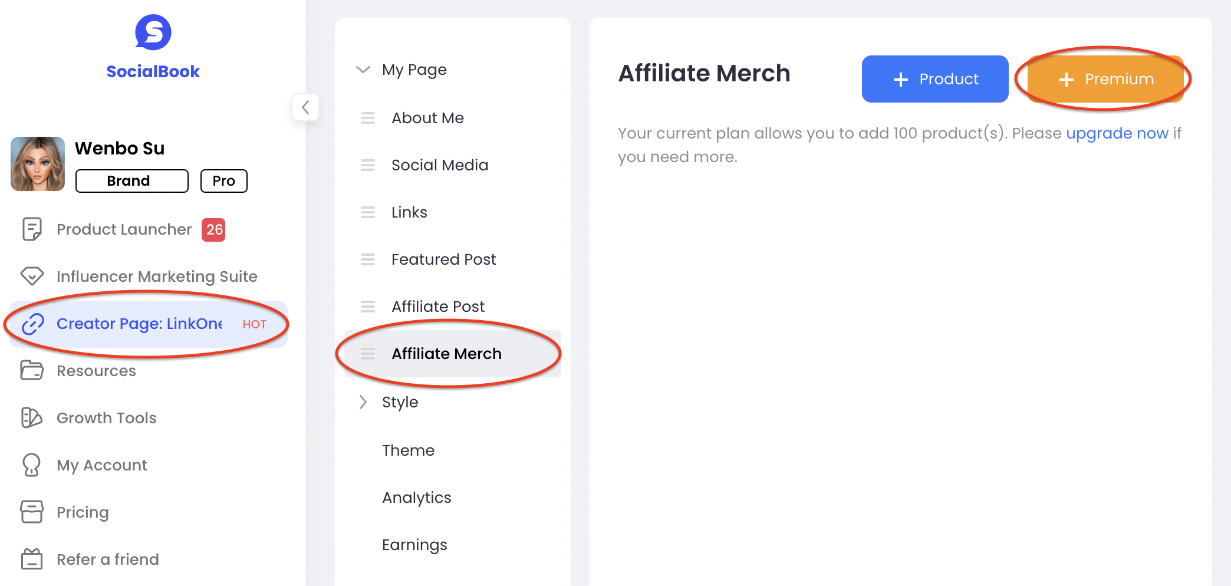Click the drag handle beside About Me
Viewport: 1231px width, 586px height.
pos(368,118)
